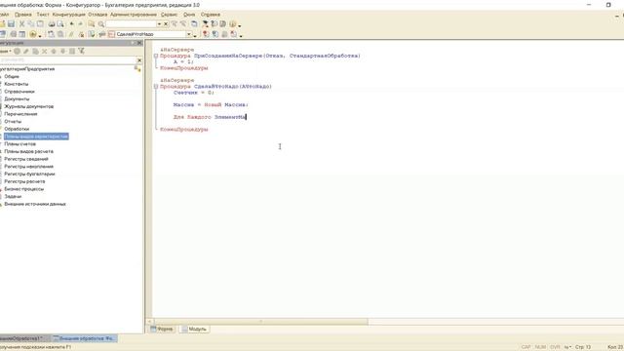
Task: Select the Планы видов расчета node
Action: pos(28,152)
